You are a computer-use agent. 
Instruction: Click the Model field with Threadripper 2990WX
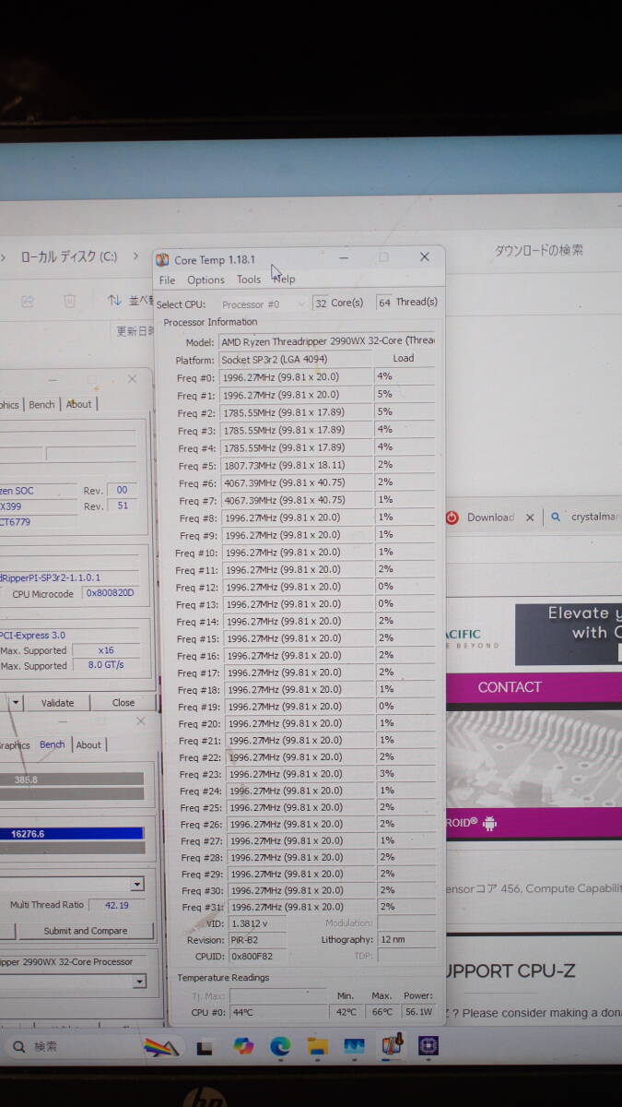tap(326, 340)
